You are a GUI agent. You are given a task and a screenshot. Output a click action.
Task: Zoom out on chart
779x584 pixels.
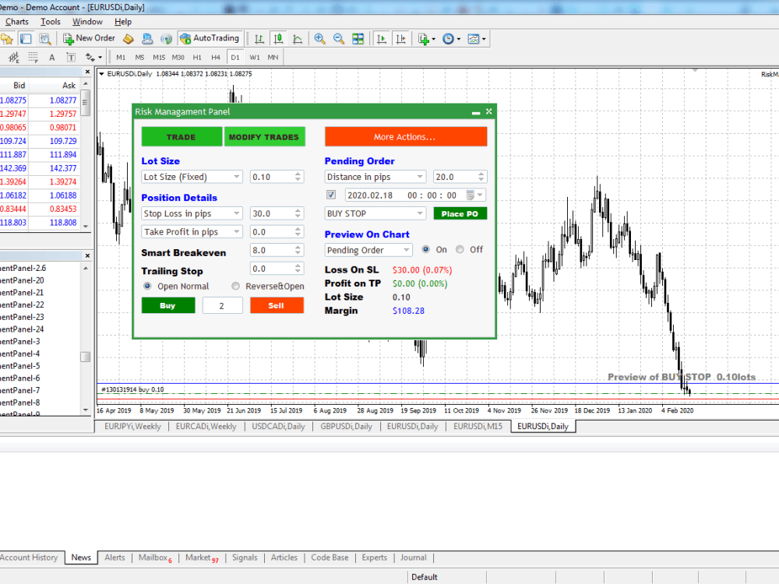339,39
